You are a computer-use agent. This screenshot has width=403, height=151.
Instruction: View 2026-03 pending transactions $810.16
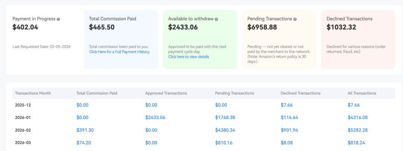point(224,142)
